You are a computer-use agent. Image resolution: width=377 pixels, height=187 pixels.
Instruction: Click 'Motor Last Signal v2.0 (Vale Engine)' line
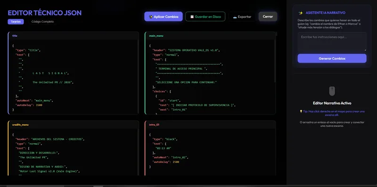point(49,171)
